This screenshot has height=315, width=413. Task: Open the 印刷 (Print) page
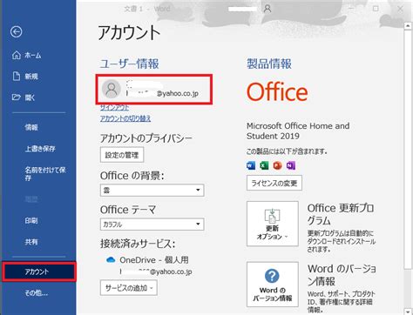31,220
